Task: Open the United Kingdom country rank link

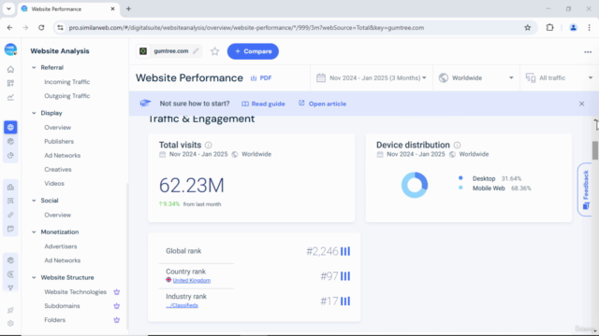Action: click(x=191, y=280)
